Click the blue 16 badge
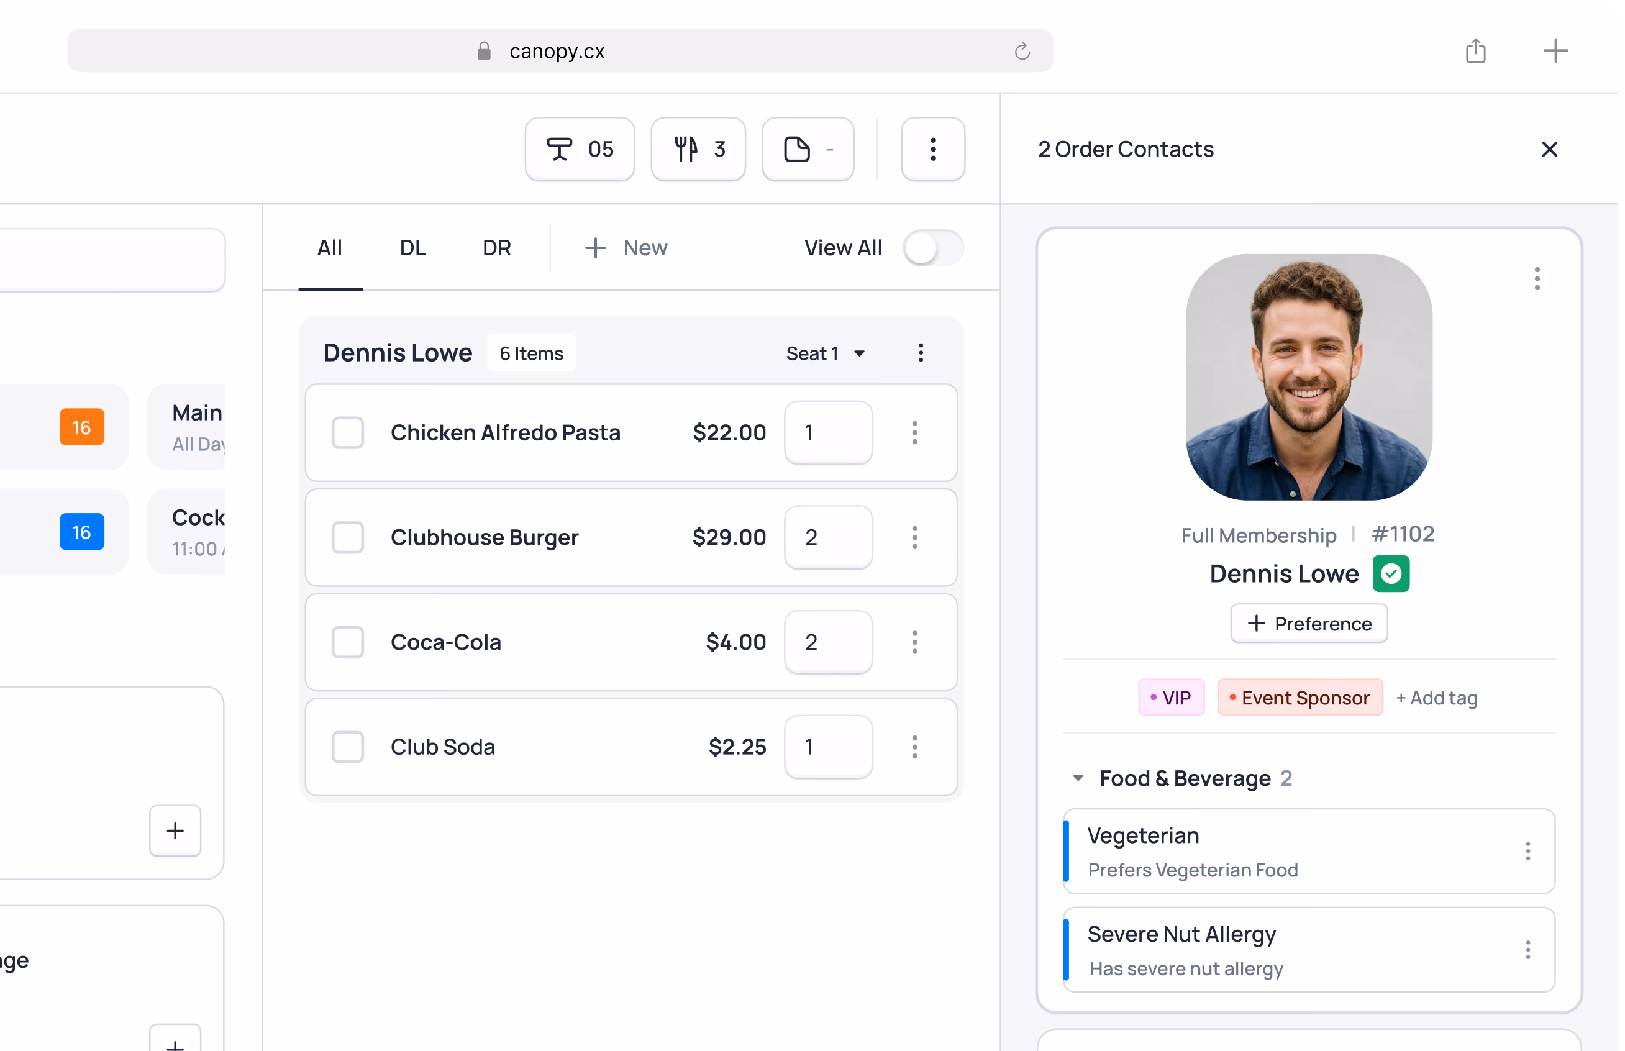Image resolution: width=1625 pixels, height=1051 pixels. click(82, 532)
